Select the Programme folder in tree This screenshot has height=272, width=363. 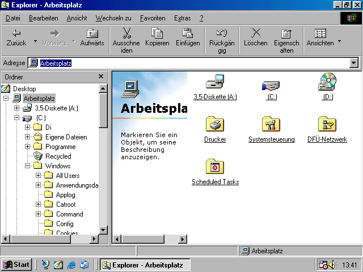point(61,147)
